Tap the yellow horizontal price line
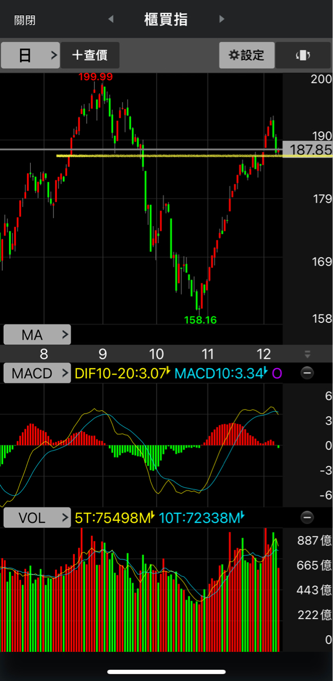Screen dimensions: 333x681 pyautogui.click(x=159, y=156)
